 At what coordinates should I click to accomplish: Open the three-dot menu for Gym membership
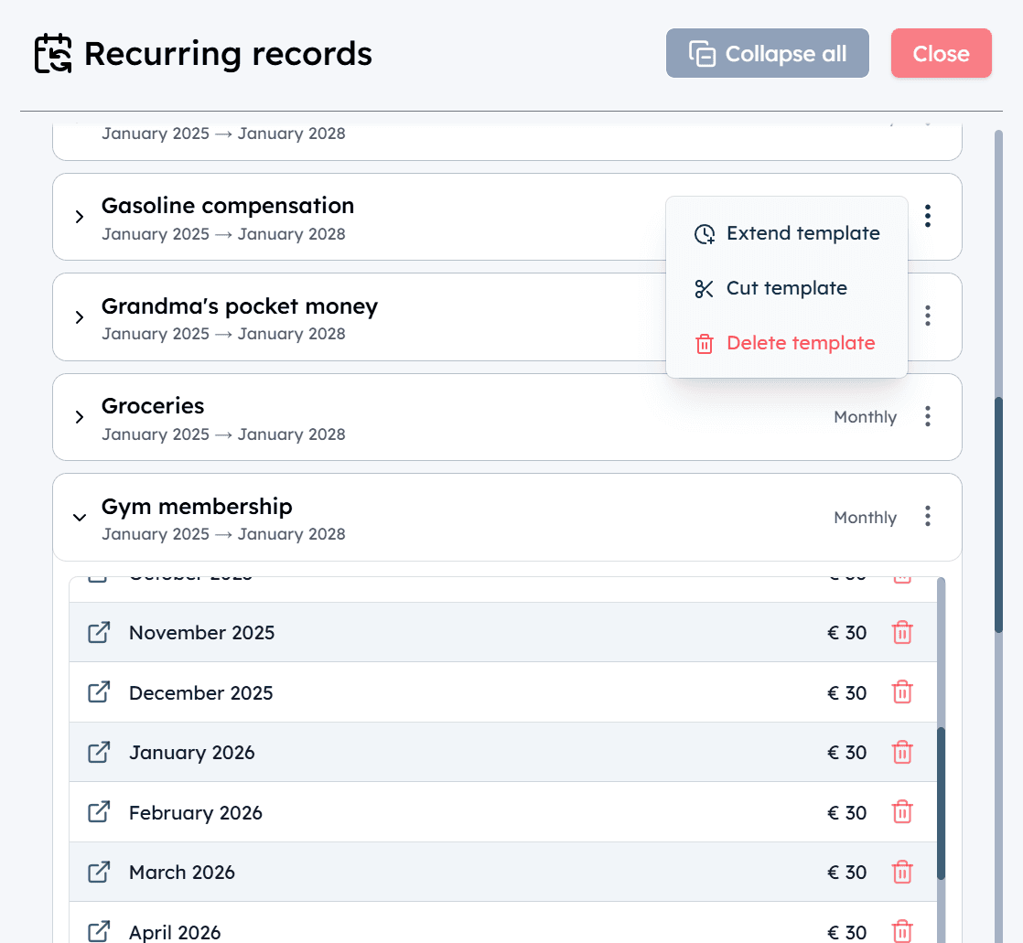pos(927,517)
